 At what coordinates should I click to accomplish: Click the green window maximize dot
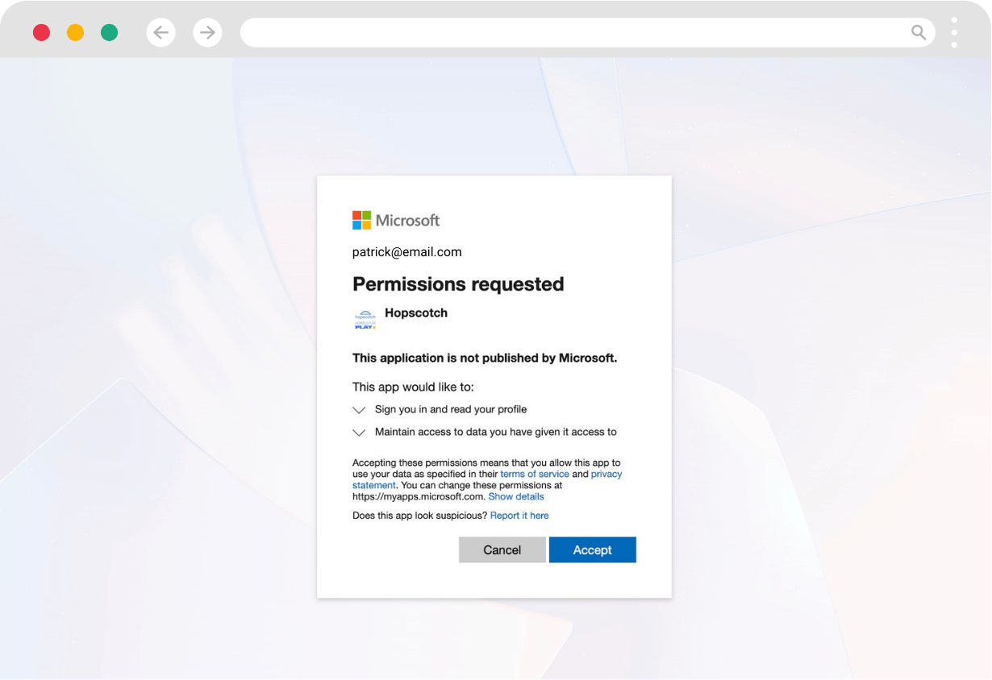click(x=109, y=32)
